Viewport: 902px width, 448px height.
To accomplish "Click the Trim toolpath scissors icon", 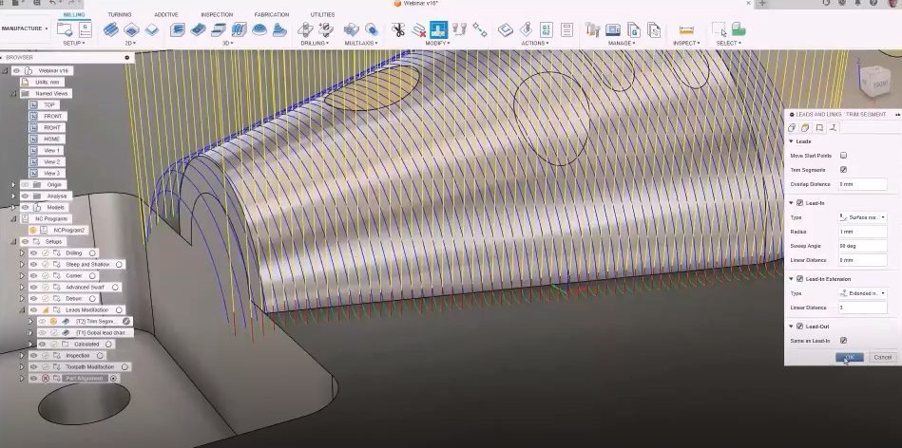I will (x=398, y=29).
